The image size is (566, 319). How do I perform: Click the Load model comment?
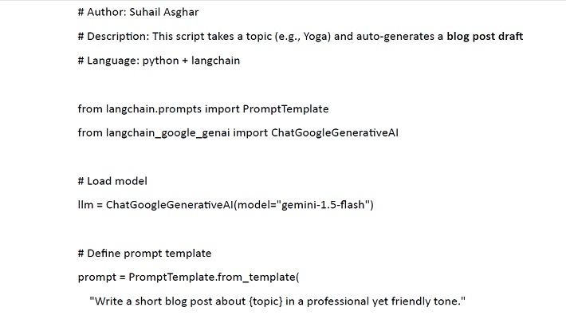pyautogui.click(x=117, y=181)
